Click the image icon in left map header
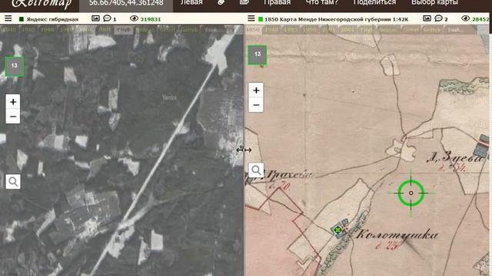Image resolution: width=492 pixels, height=276 pixels. [x=95, y=18]
